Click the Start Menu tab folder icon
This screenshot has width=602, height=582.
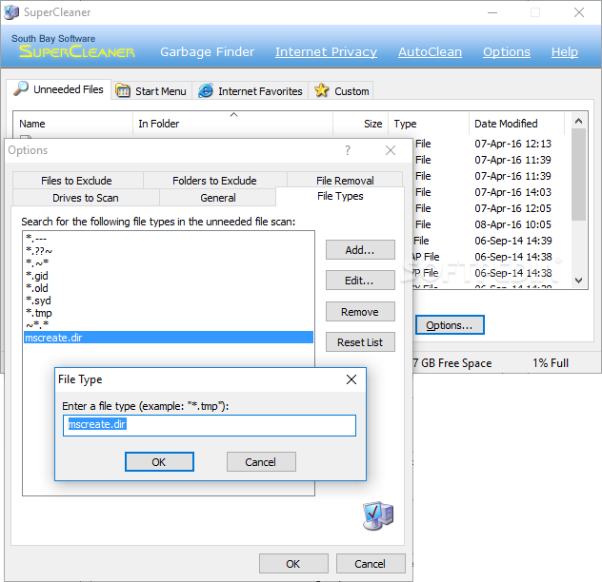(123, 90)
